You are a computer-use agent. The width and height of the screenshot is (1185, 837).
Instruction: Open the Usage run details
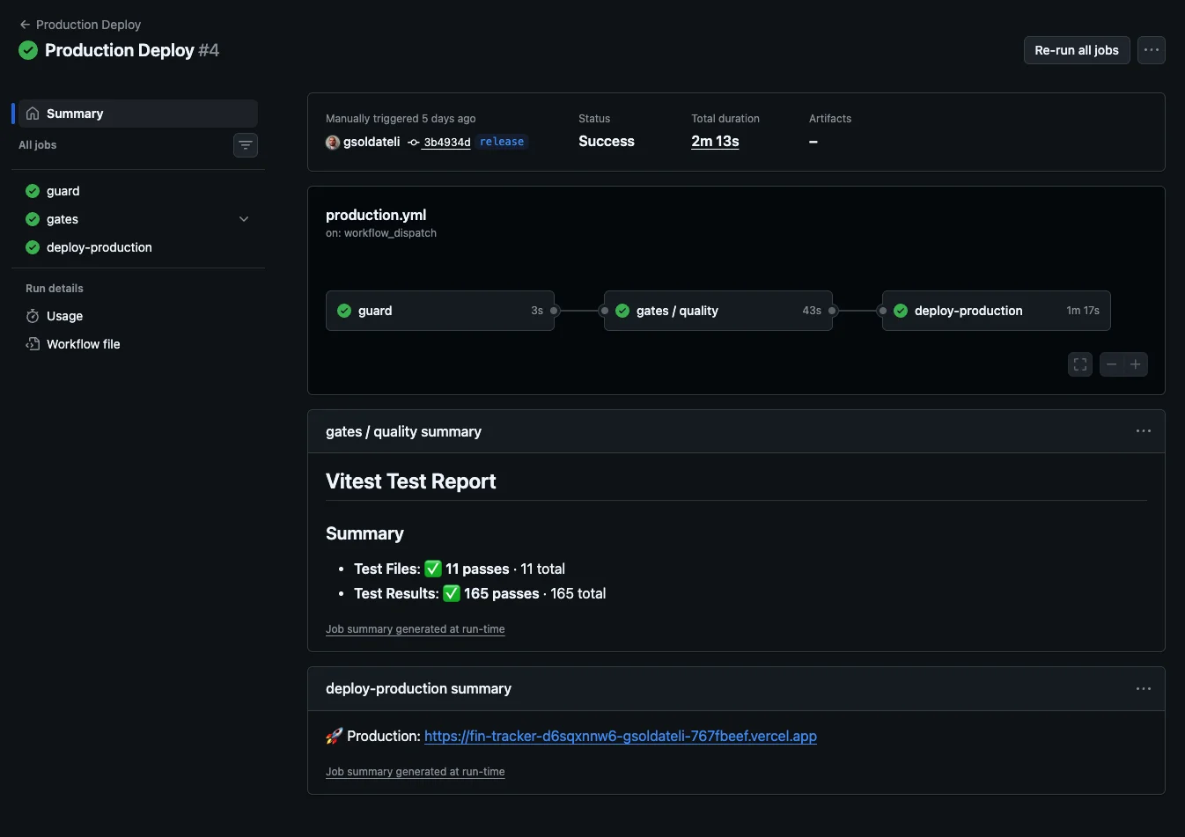(138, 316)
